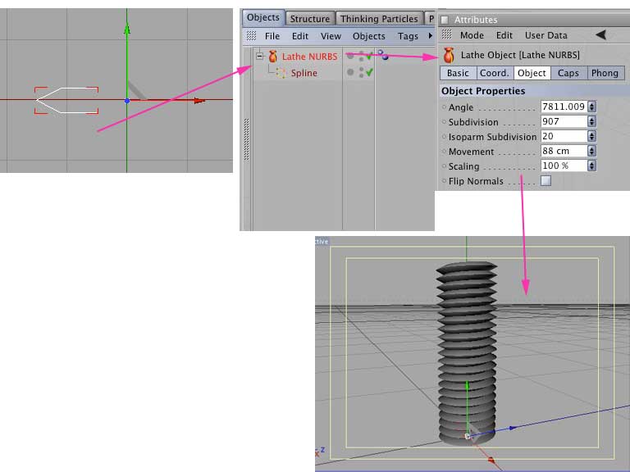630x472 pixels.
Task: Click the Movement value stepper
Action: (591, 151)
